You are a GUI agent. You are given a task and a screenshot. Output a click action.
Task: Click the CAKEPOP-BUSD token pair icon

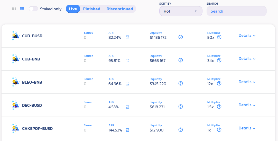tap(16, 128)
